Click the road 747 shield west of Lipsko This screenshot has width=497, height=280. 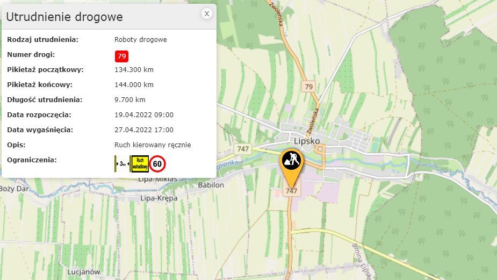(x=243, y=149)
